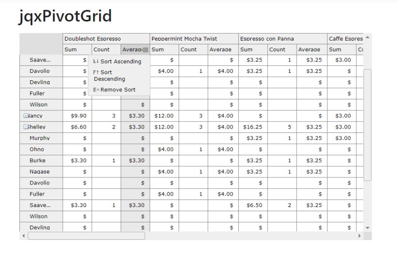Choose Sort Ascending from the context menu

[119, 61]
